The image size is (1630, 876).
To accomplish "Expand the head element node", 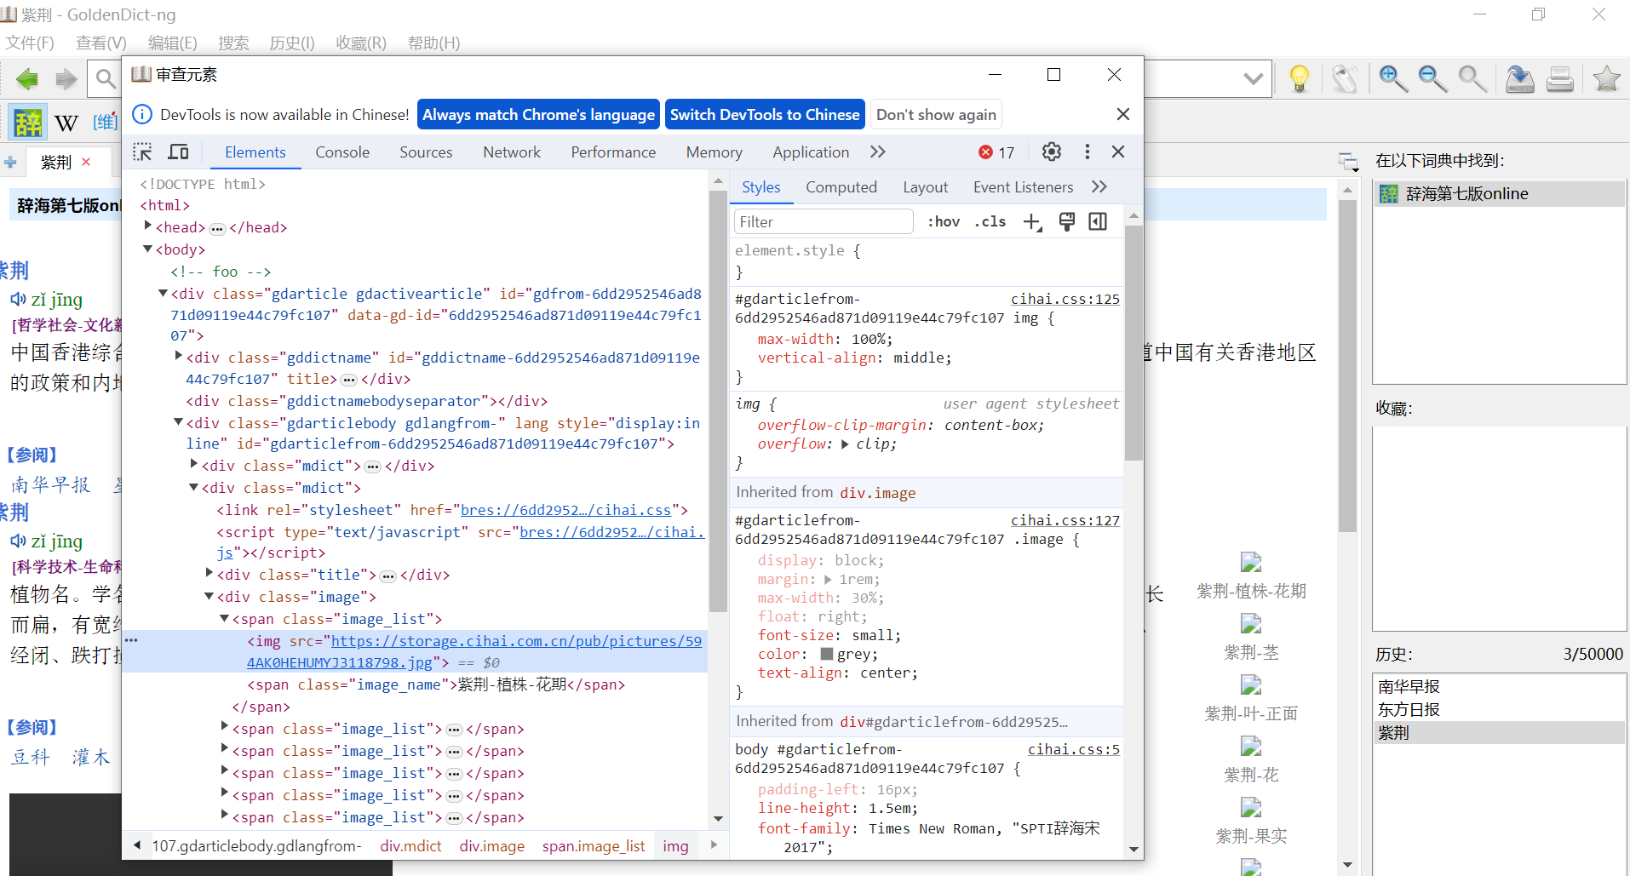I will coord(148,226).
